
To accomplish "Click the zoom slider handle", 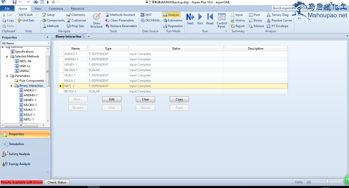I will (327, 182).
